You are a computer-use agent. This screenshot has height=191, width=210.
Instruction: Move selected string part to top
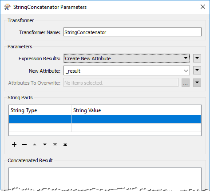[55, 144]
